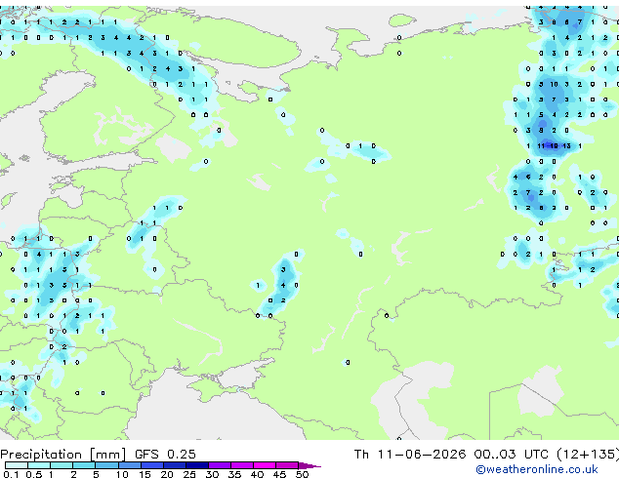Click the 0.1 to 0.5 mm legend swatch
The height and width of the screenshot is (478, 619).
[x=17, y=465]
